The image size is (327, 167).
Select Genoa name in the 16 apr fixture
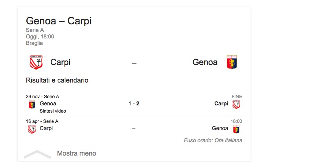[220, 128]
